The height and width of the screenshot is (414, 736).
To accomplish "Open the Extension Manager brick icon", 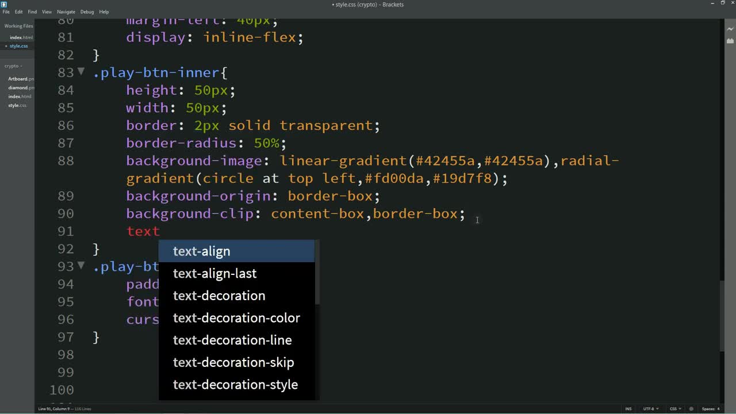I will [x=730, y=41].
